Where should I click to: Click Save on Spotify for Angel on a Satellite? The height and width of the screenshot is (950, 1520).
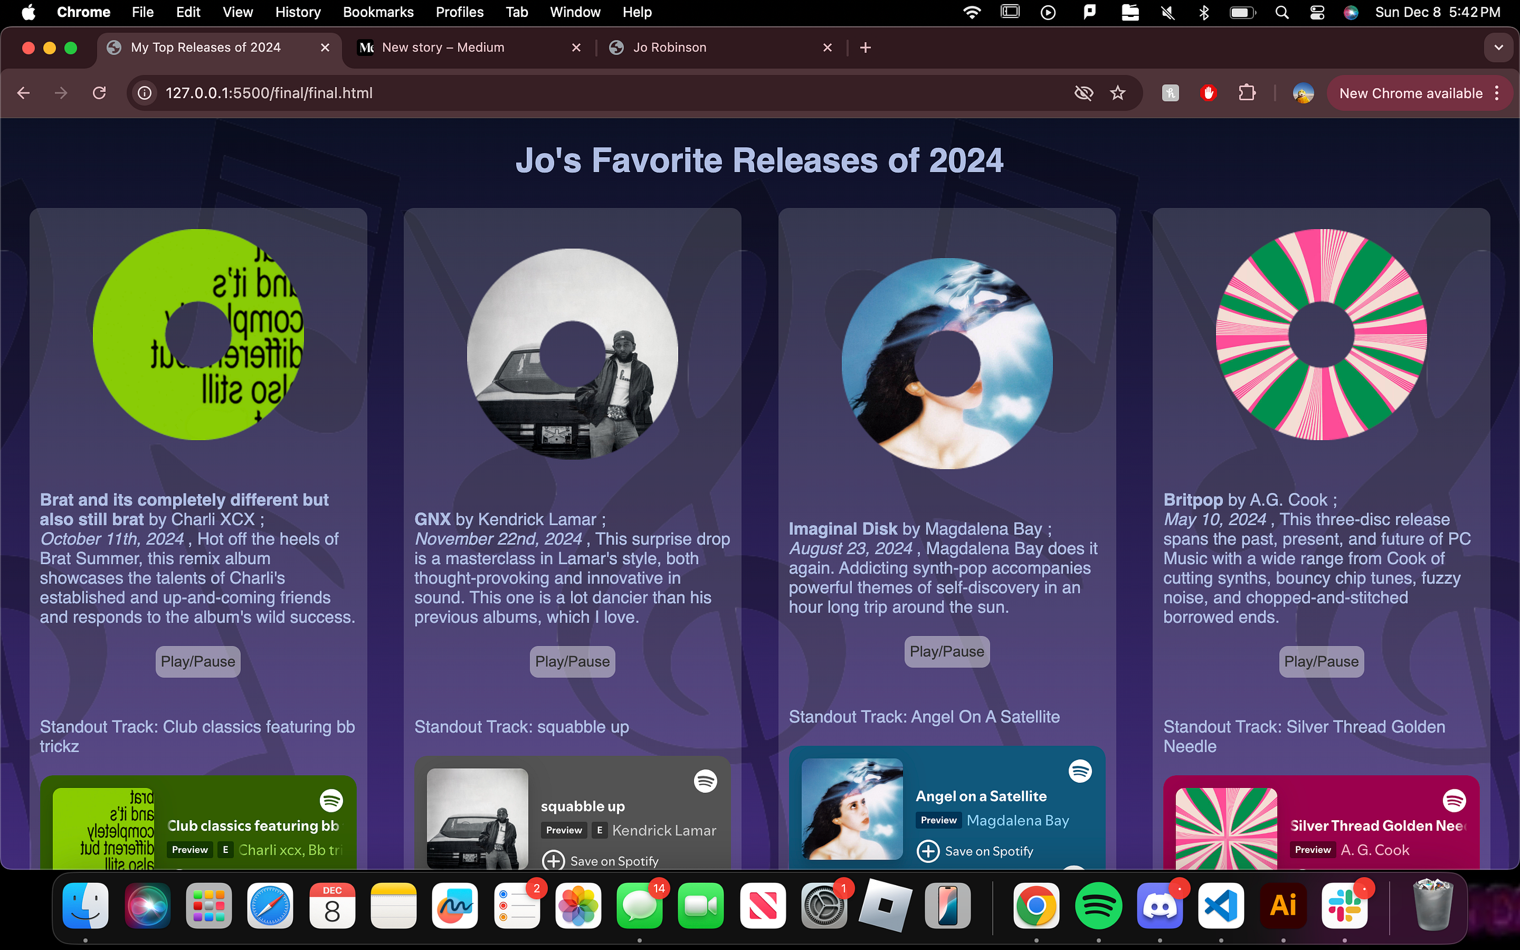tap(976, 851)
